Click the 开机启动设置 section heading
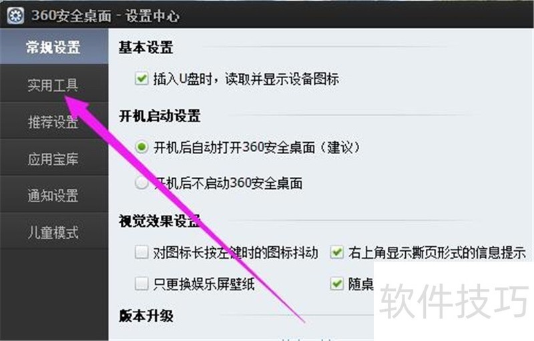The height and width of the screenshot is (341, 534). point(160,115)
